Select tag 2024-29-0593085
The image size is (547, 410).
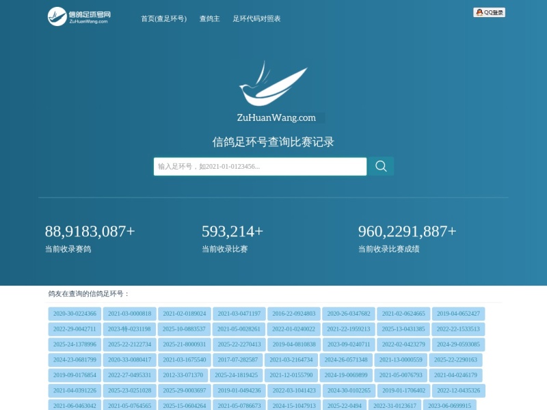(458, 344)
